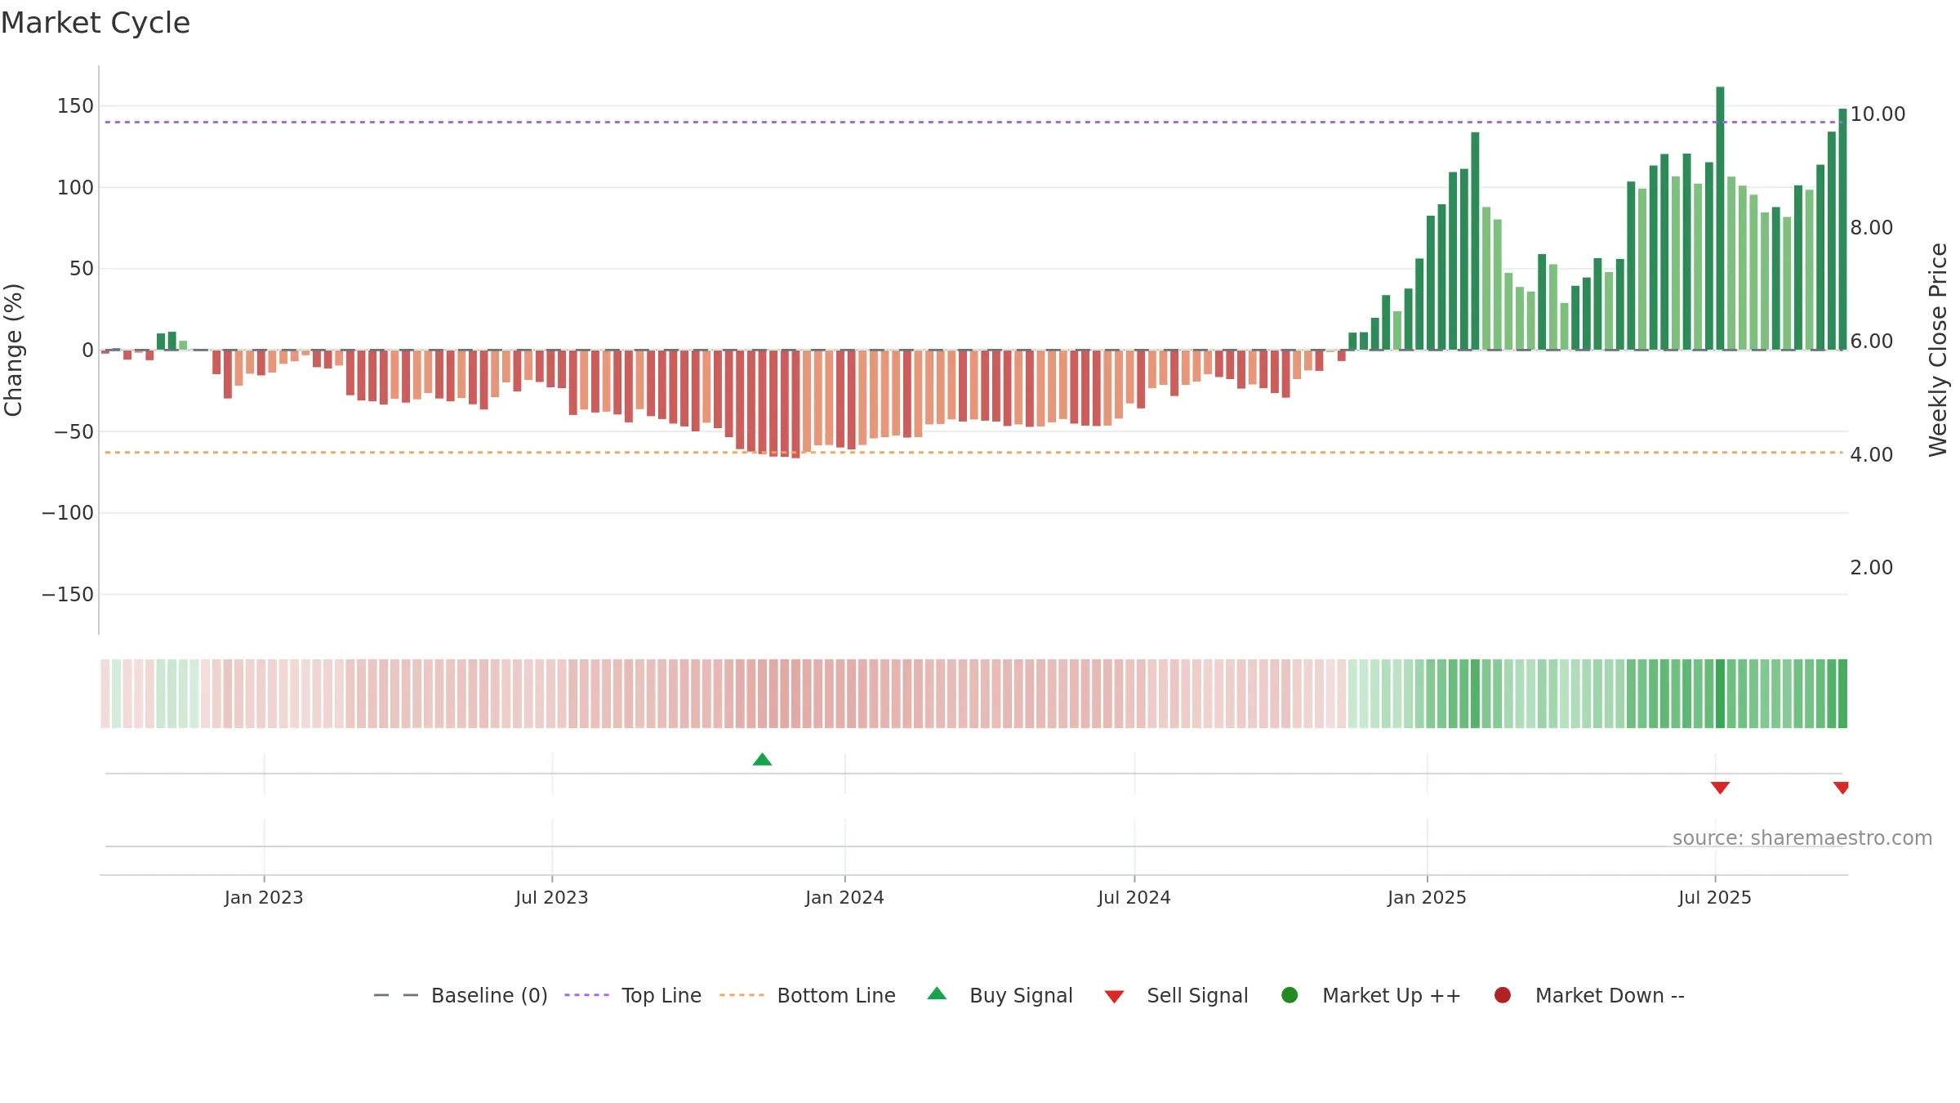This screenshot has width=1960, height=1103.
Task: Click the Jul 2024 axis label
Action: (1134, 897)
